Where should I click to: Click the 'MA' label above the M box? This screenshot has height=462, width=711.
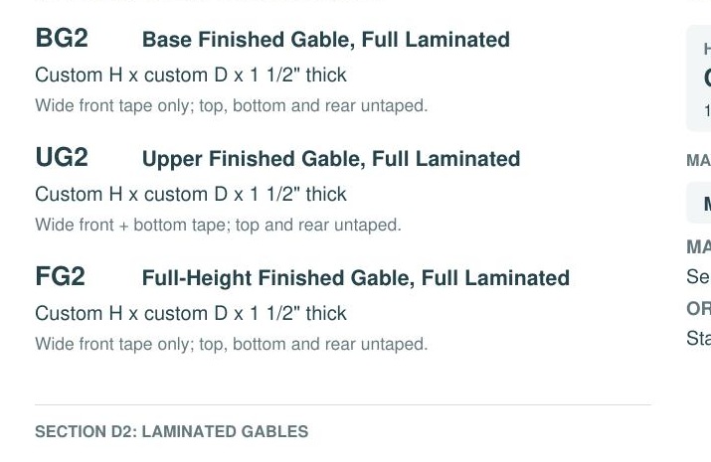(699, 160)
